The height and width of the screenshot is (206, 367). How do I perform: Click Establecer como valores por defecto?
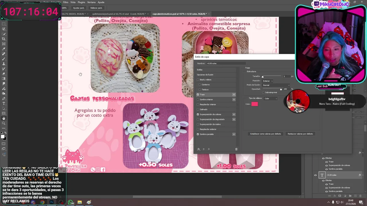(266, 134)
